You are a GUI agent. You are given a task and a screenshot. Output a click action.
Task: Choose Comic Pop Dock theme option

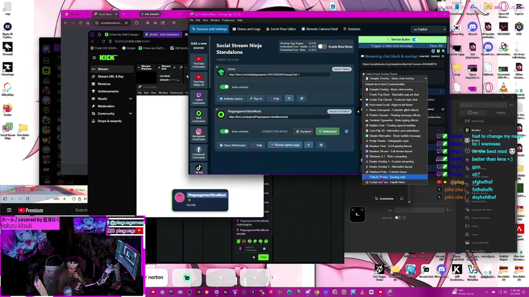[x=395, y=94]
